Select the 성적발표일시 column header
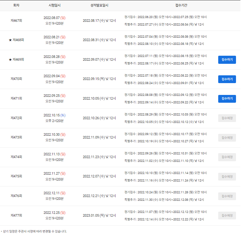The width and height of the screenshot is (241, 235). coord(99,5)
